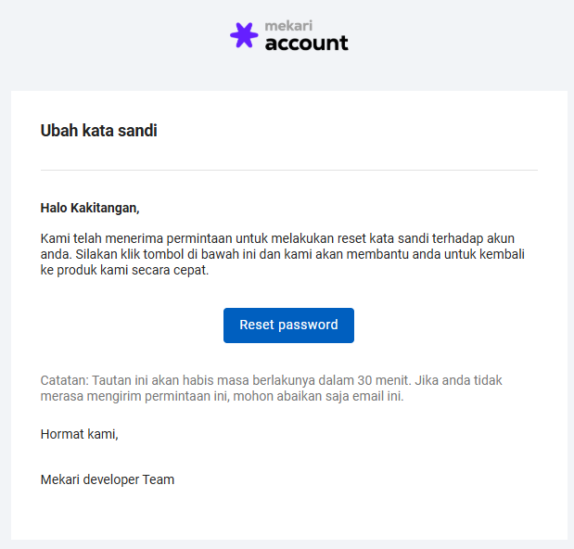Click the horizontal divider below the heading

pyautogui.click(x=288, y=171)
